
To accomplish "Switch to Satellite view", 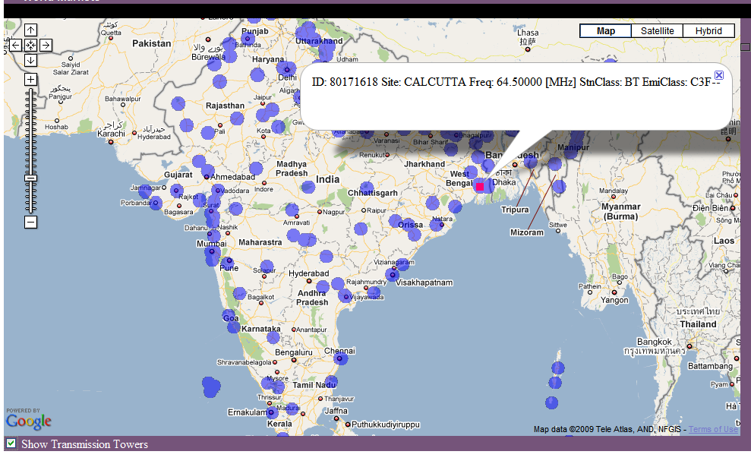I will click(x=657, y=31).
